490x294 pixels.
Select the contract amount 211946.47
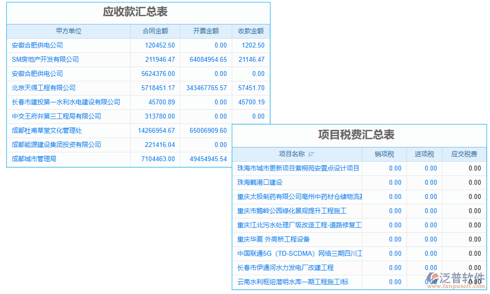tap(160, 59)
